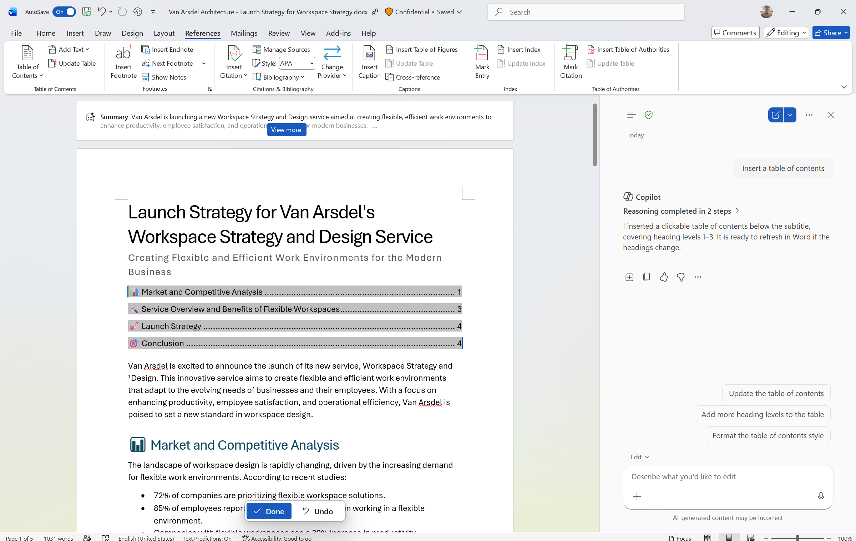Click the Search box in title bar
Viewport: 856px width, 541px height.
pos(586,12)
